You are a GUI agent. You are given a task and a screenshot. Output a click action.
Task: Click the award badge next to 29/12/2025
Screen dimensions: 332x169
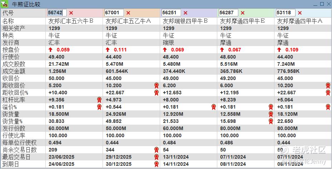click(157, 157)
